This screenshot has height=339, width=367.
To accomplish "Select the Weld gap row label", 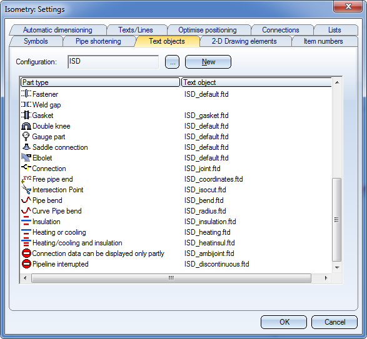I will click(46, 105).
